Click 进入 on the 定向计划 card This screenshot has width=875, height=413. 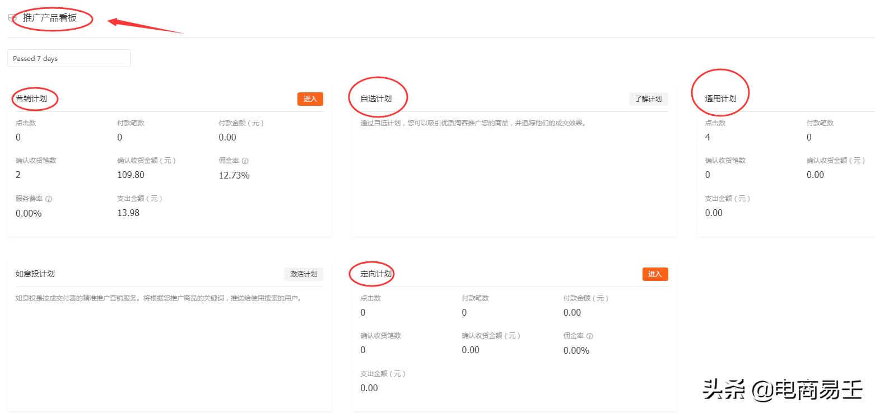(654, 274)
